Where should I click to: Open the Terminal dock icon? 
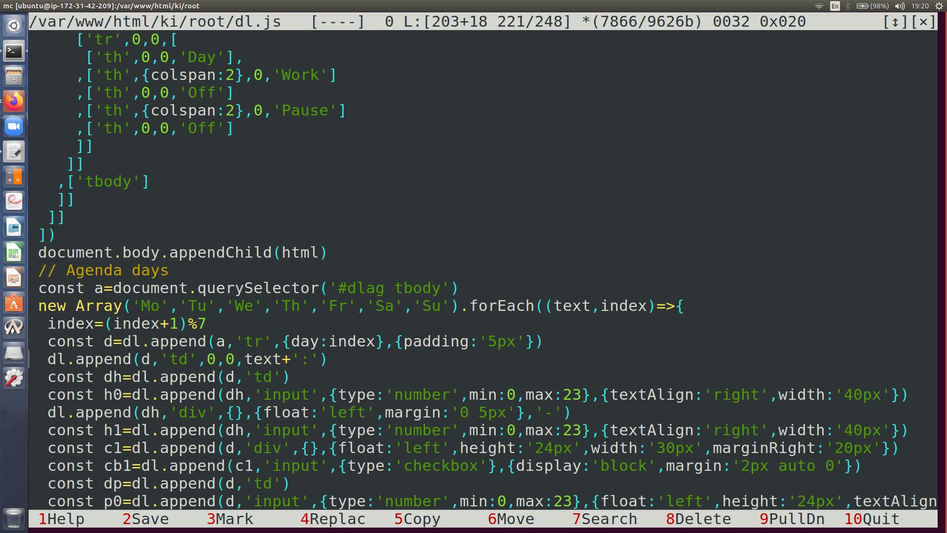pyautogui.click(x=14, y=51)
